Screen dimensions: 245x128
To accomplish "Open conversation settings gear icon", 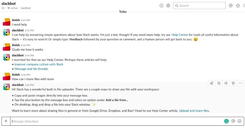I will point(168,5).
